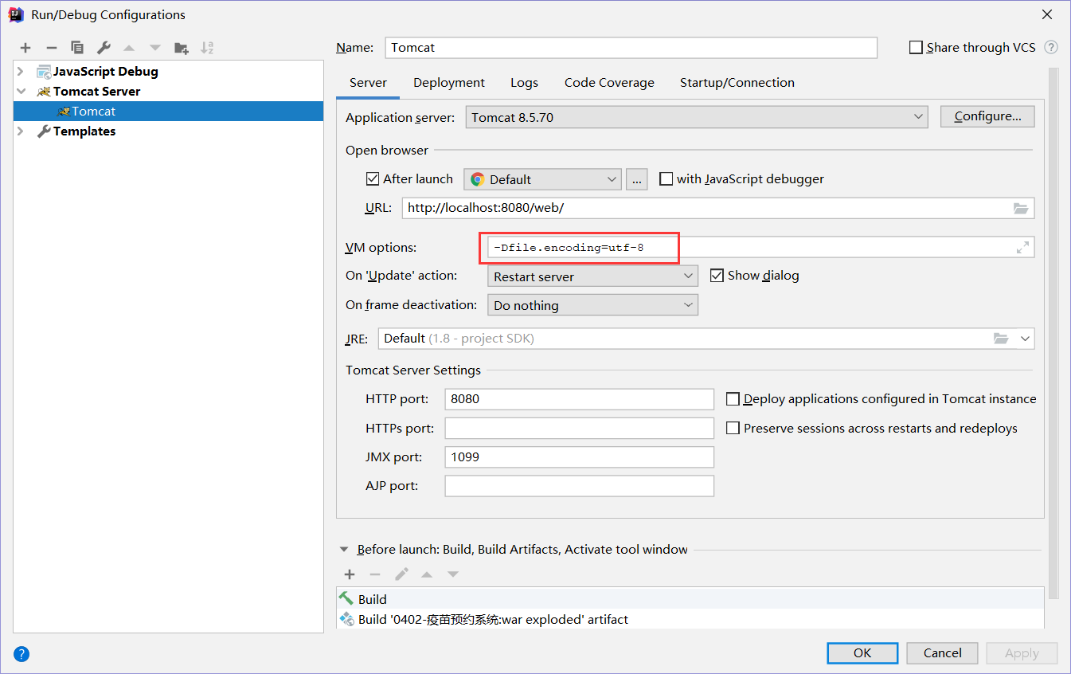
Task: Open Default browser dropdown
Action: (x=542, y=179)
